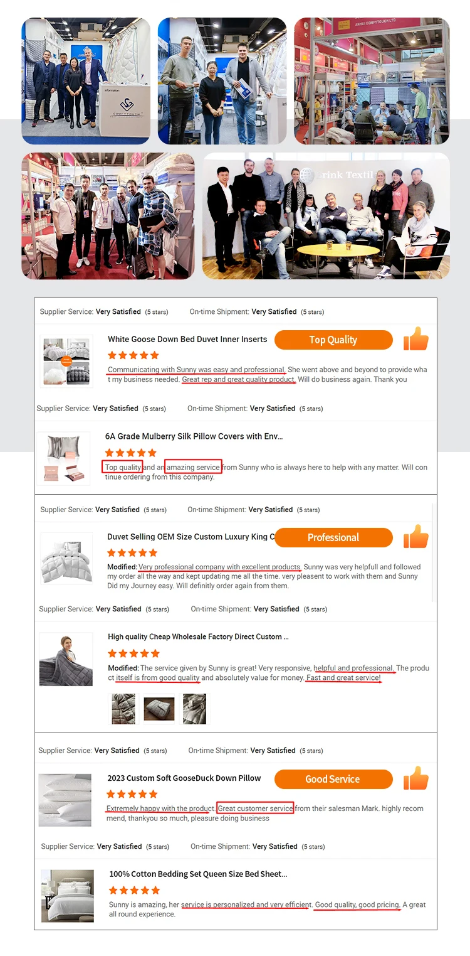470x956 pixels.
Task: Click thumbs-up icon beside Good Service badge
Action: pos(416,778)
